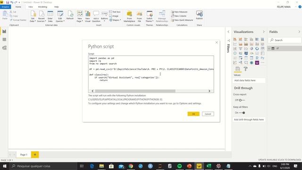This screenshot has height=170, width=302.
Task: Open the Edit Queries dropdown
Action: click(60, 17)
